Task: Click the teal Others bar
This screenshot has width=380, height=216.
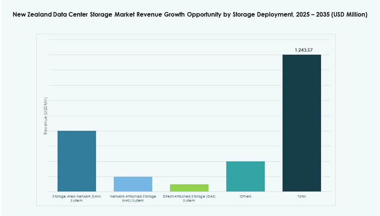Action: coord(245,176)
